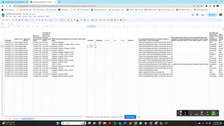Open the Tools menu
The width and height of the screenshot is (224, 126).
[x=35, y=16]
